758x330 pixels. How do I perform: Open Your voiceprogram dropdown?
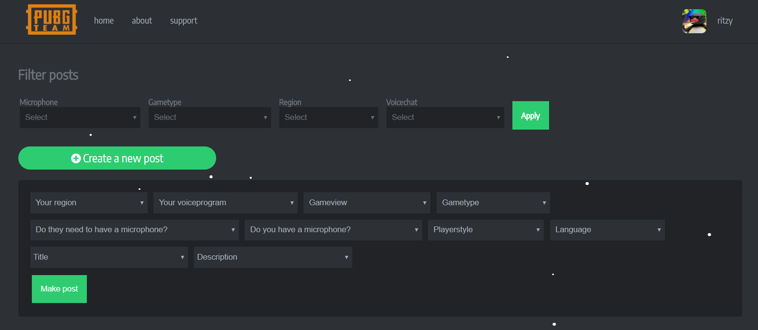(225, 203)
